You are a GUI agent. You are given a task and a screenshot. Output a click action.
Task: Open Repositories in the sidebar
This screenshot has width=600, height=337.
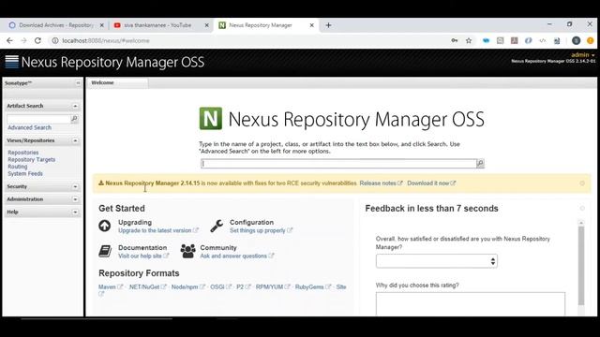click(x=23, y=153)
